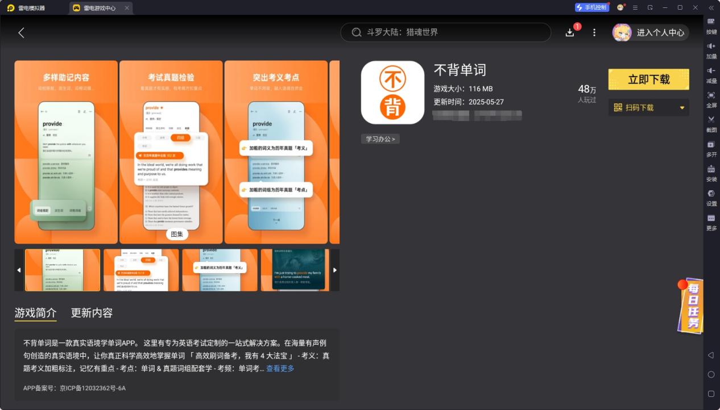
Task: Click 更新时间: 2025-05-27 text
Action: tap(469, 102)
